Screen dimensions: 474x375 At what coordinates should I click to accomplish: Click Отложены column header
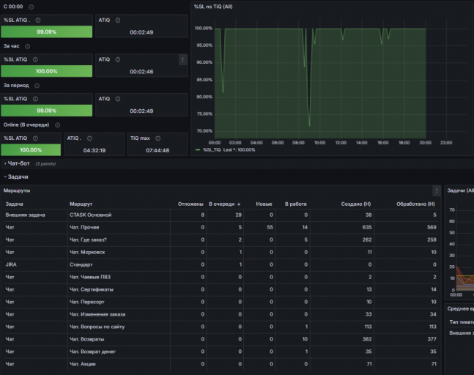(190, 204)
